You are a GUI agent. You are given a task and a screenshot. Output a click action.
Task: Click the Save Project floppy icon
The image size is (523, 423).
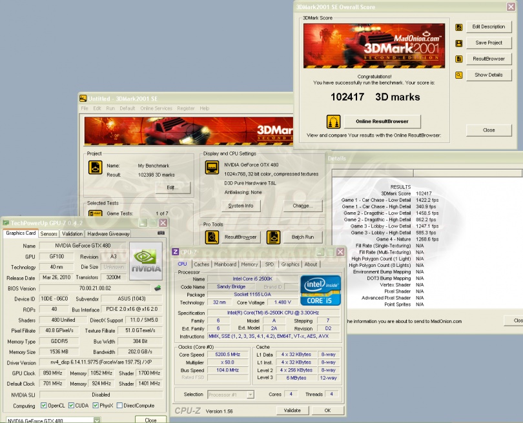click(459, 43)
